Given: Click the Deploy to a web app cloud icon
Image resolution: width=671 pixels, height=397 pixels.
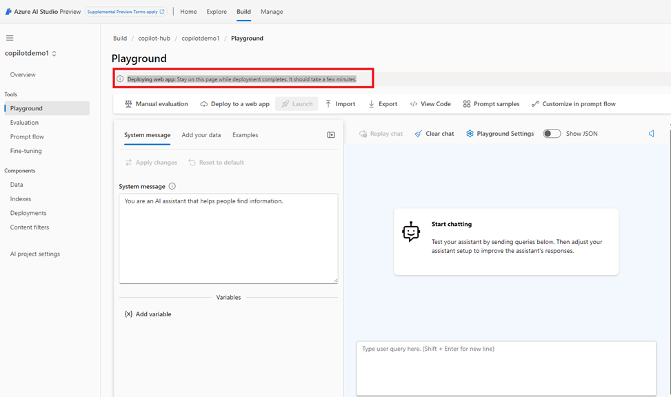Looking at the screenshot, I should [x=204, y=104].
